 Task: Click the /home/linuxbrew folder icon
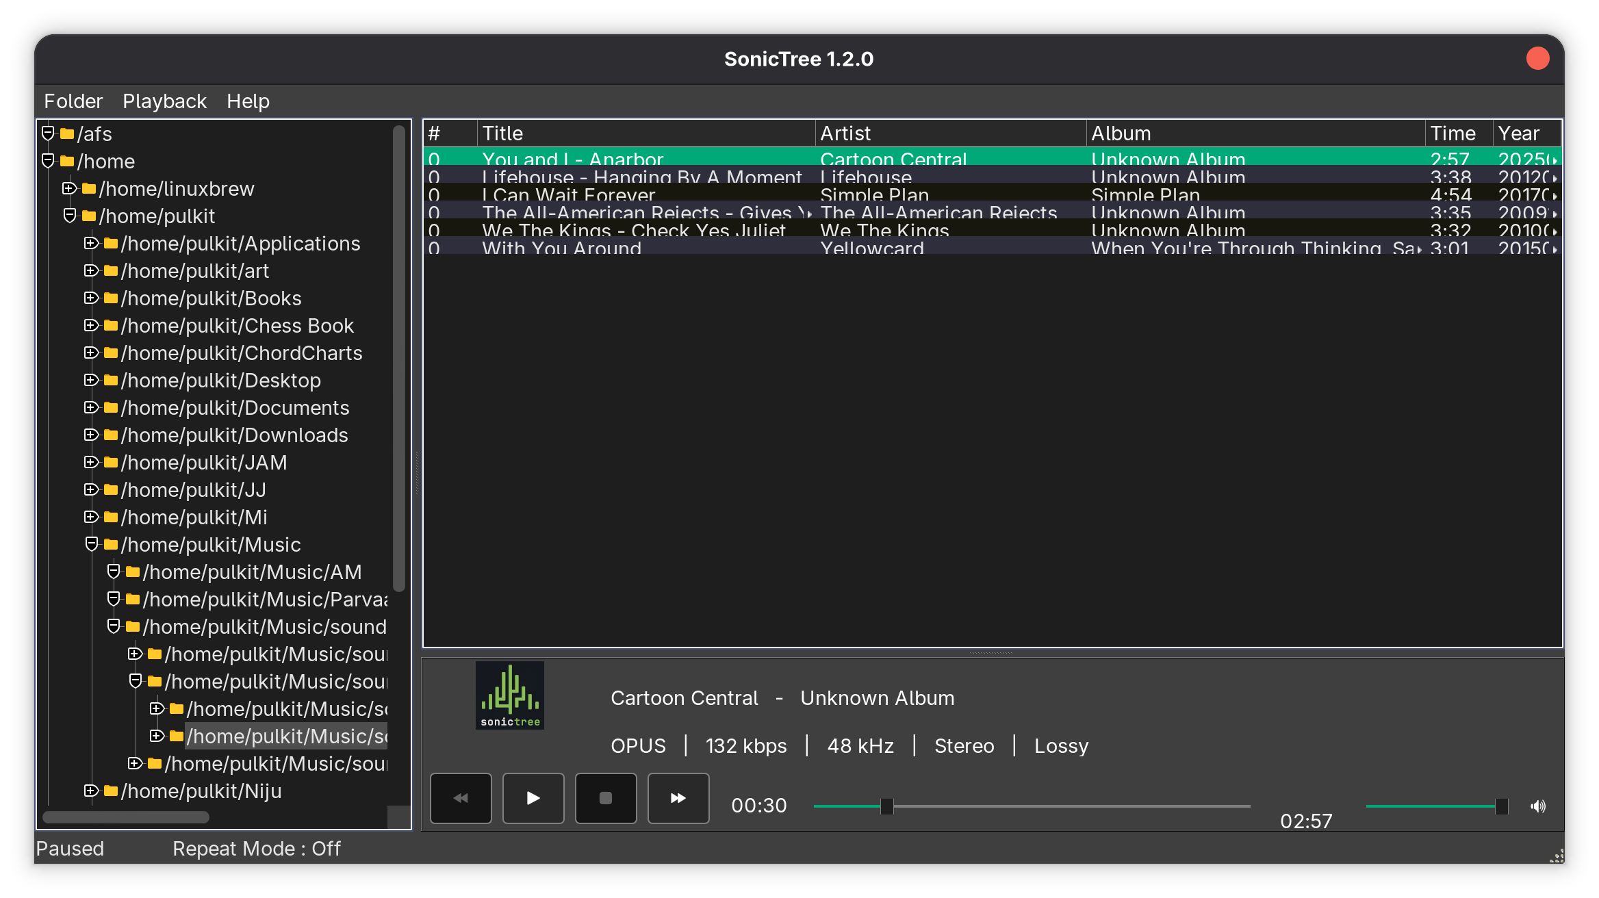89,188
